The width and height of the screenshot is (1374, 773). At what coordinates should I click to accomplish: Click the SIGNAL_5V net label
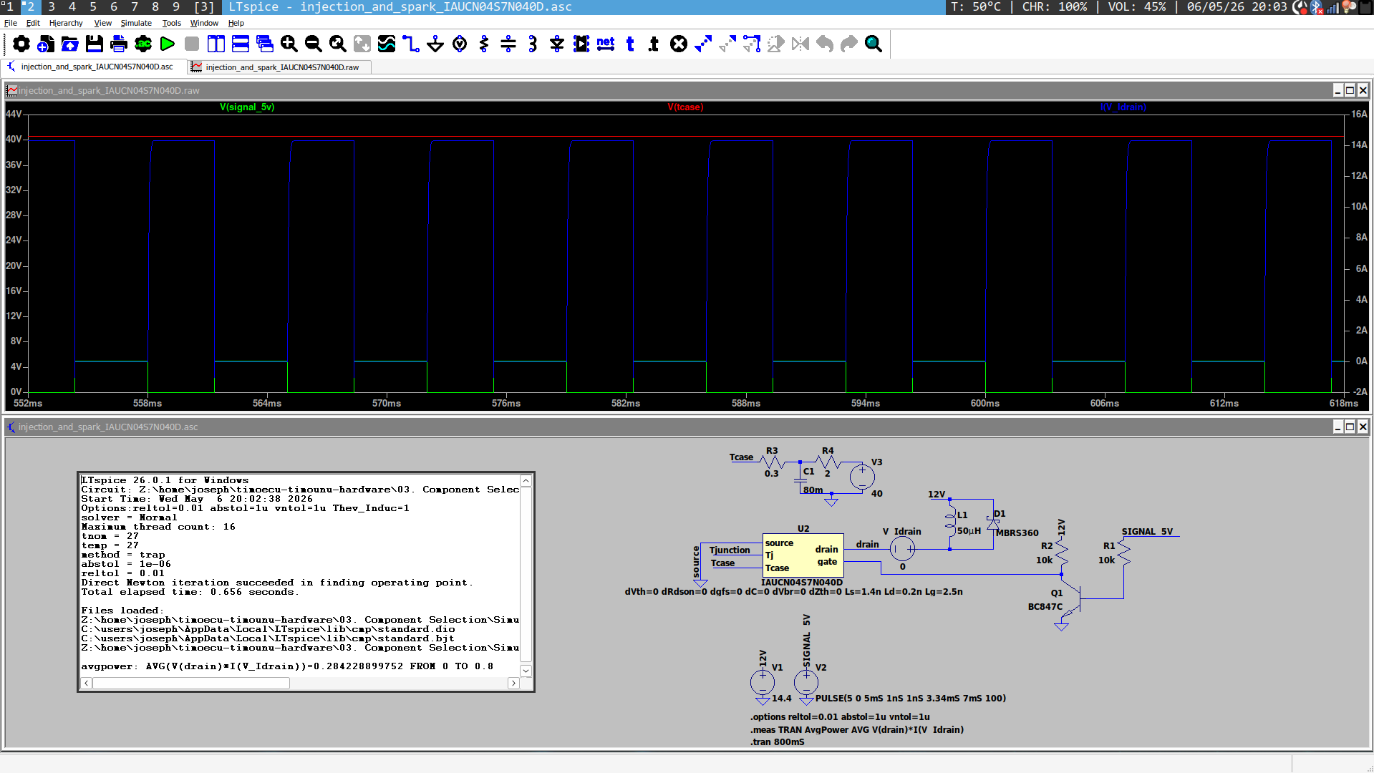1147,532
